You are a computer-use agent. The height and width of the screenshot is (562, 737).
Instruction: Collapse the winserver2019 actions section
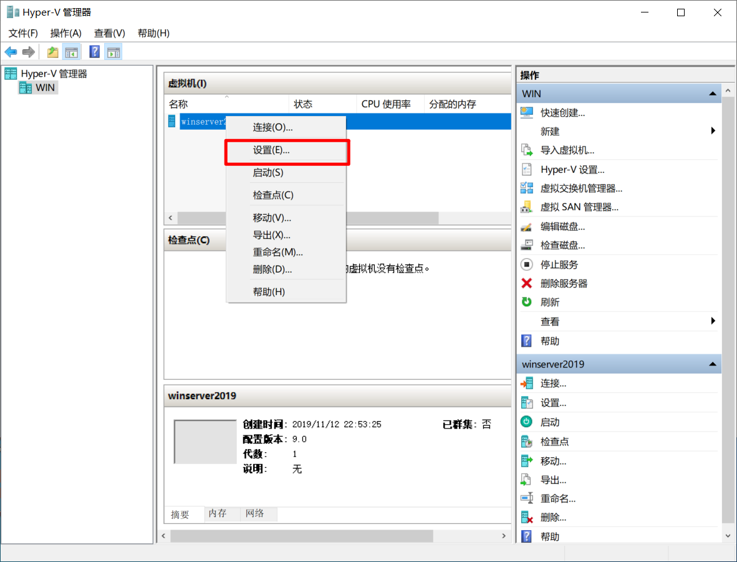(x=712, y=364)
